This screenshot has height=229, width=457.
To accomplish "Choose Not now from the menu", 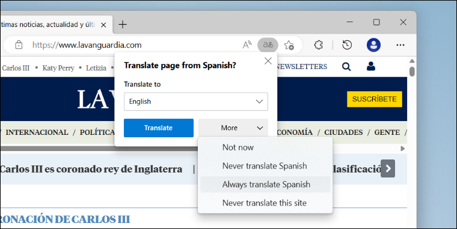I will (265, 147).
